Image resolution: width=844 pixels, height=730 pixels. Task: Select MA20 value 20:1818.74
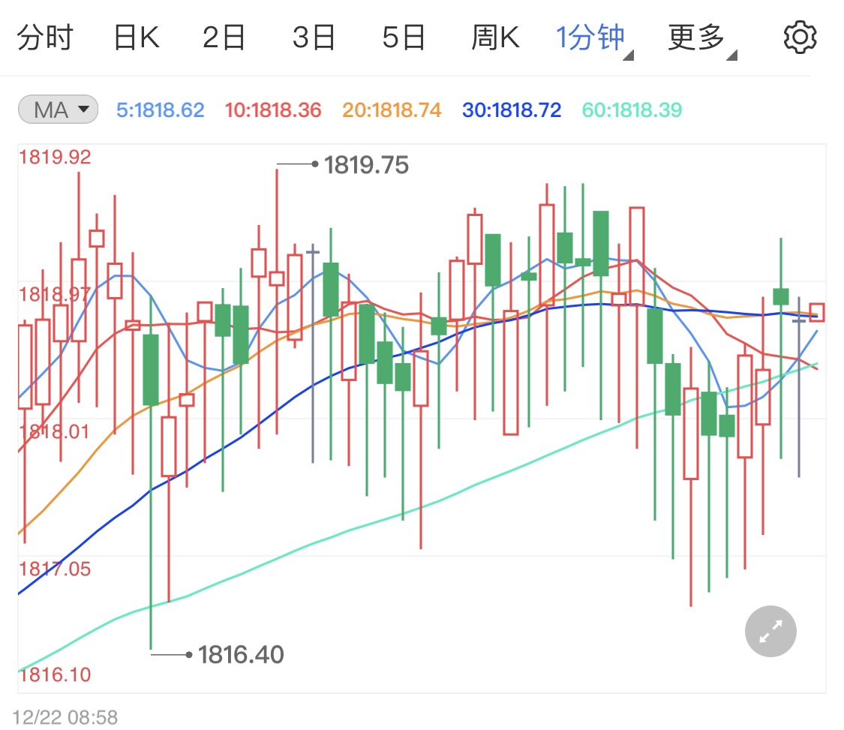tap(392, 110)
